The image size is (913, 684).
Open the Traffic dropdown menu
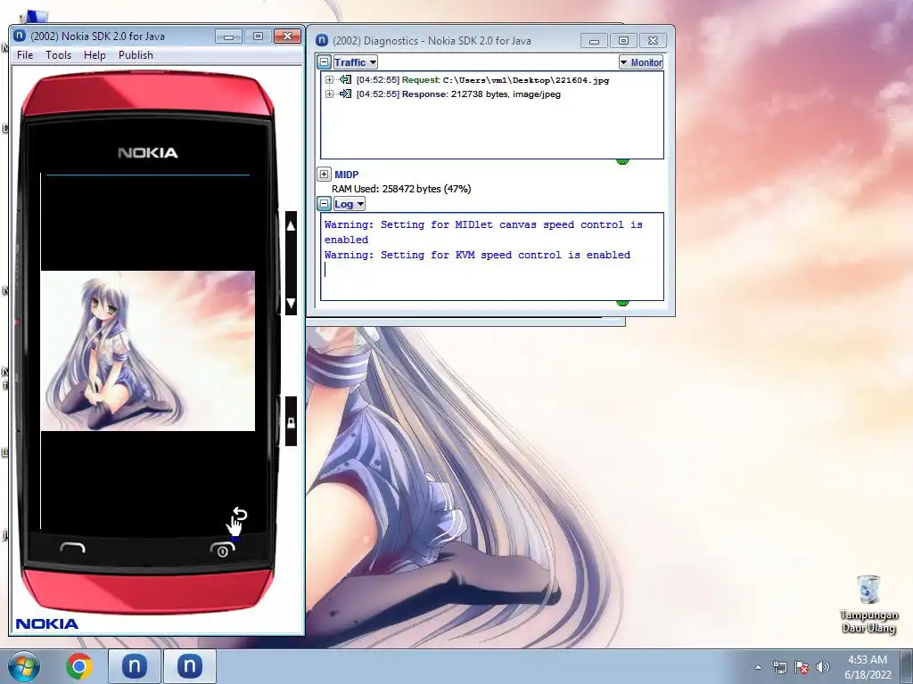(x=355, y=62)
